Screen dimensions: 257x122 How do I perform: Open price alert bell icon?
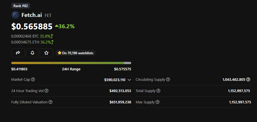(33, 53)
